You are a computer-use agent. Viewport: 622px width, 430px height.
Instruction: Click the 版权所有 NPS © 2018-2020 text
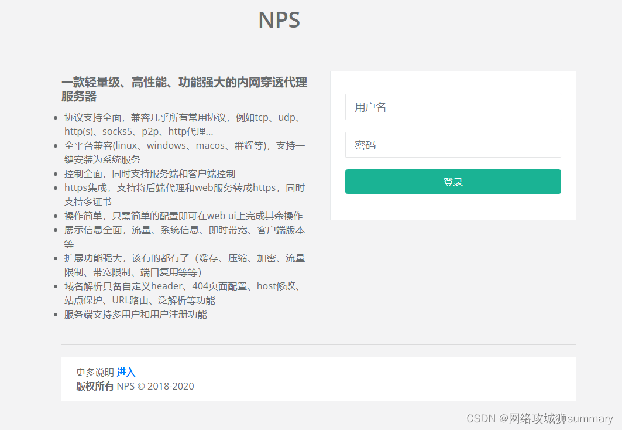point(135,386)
